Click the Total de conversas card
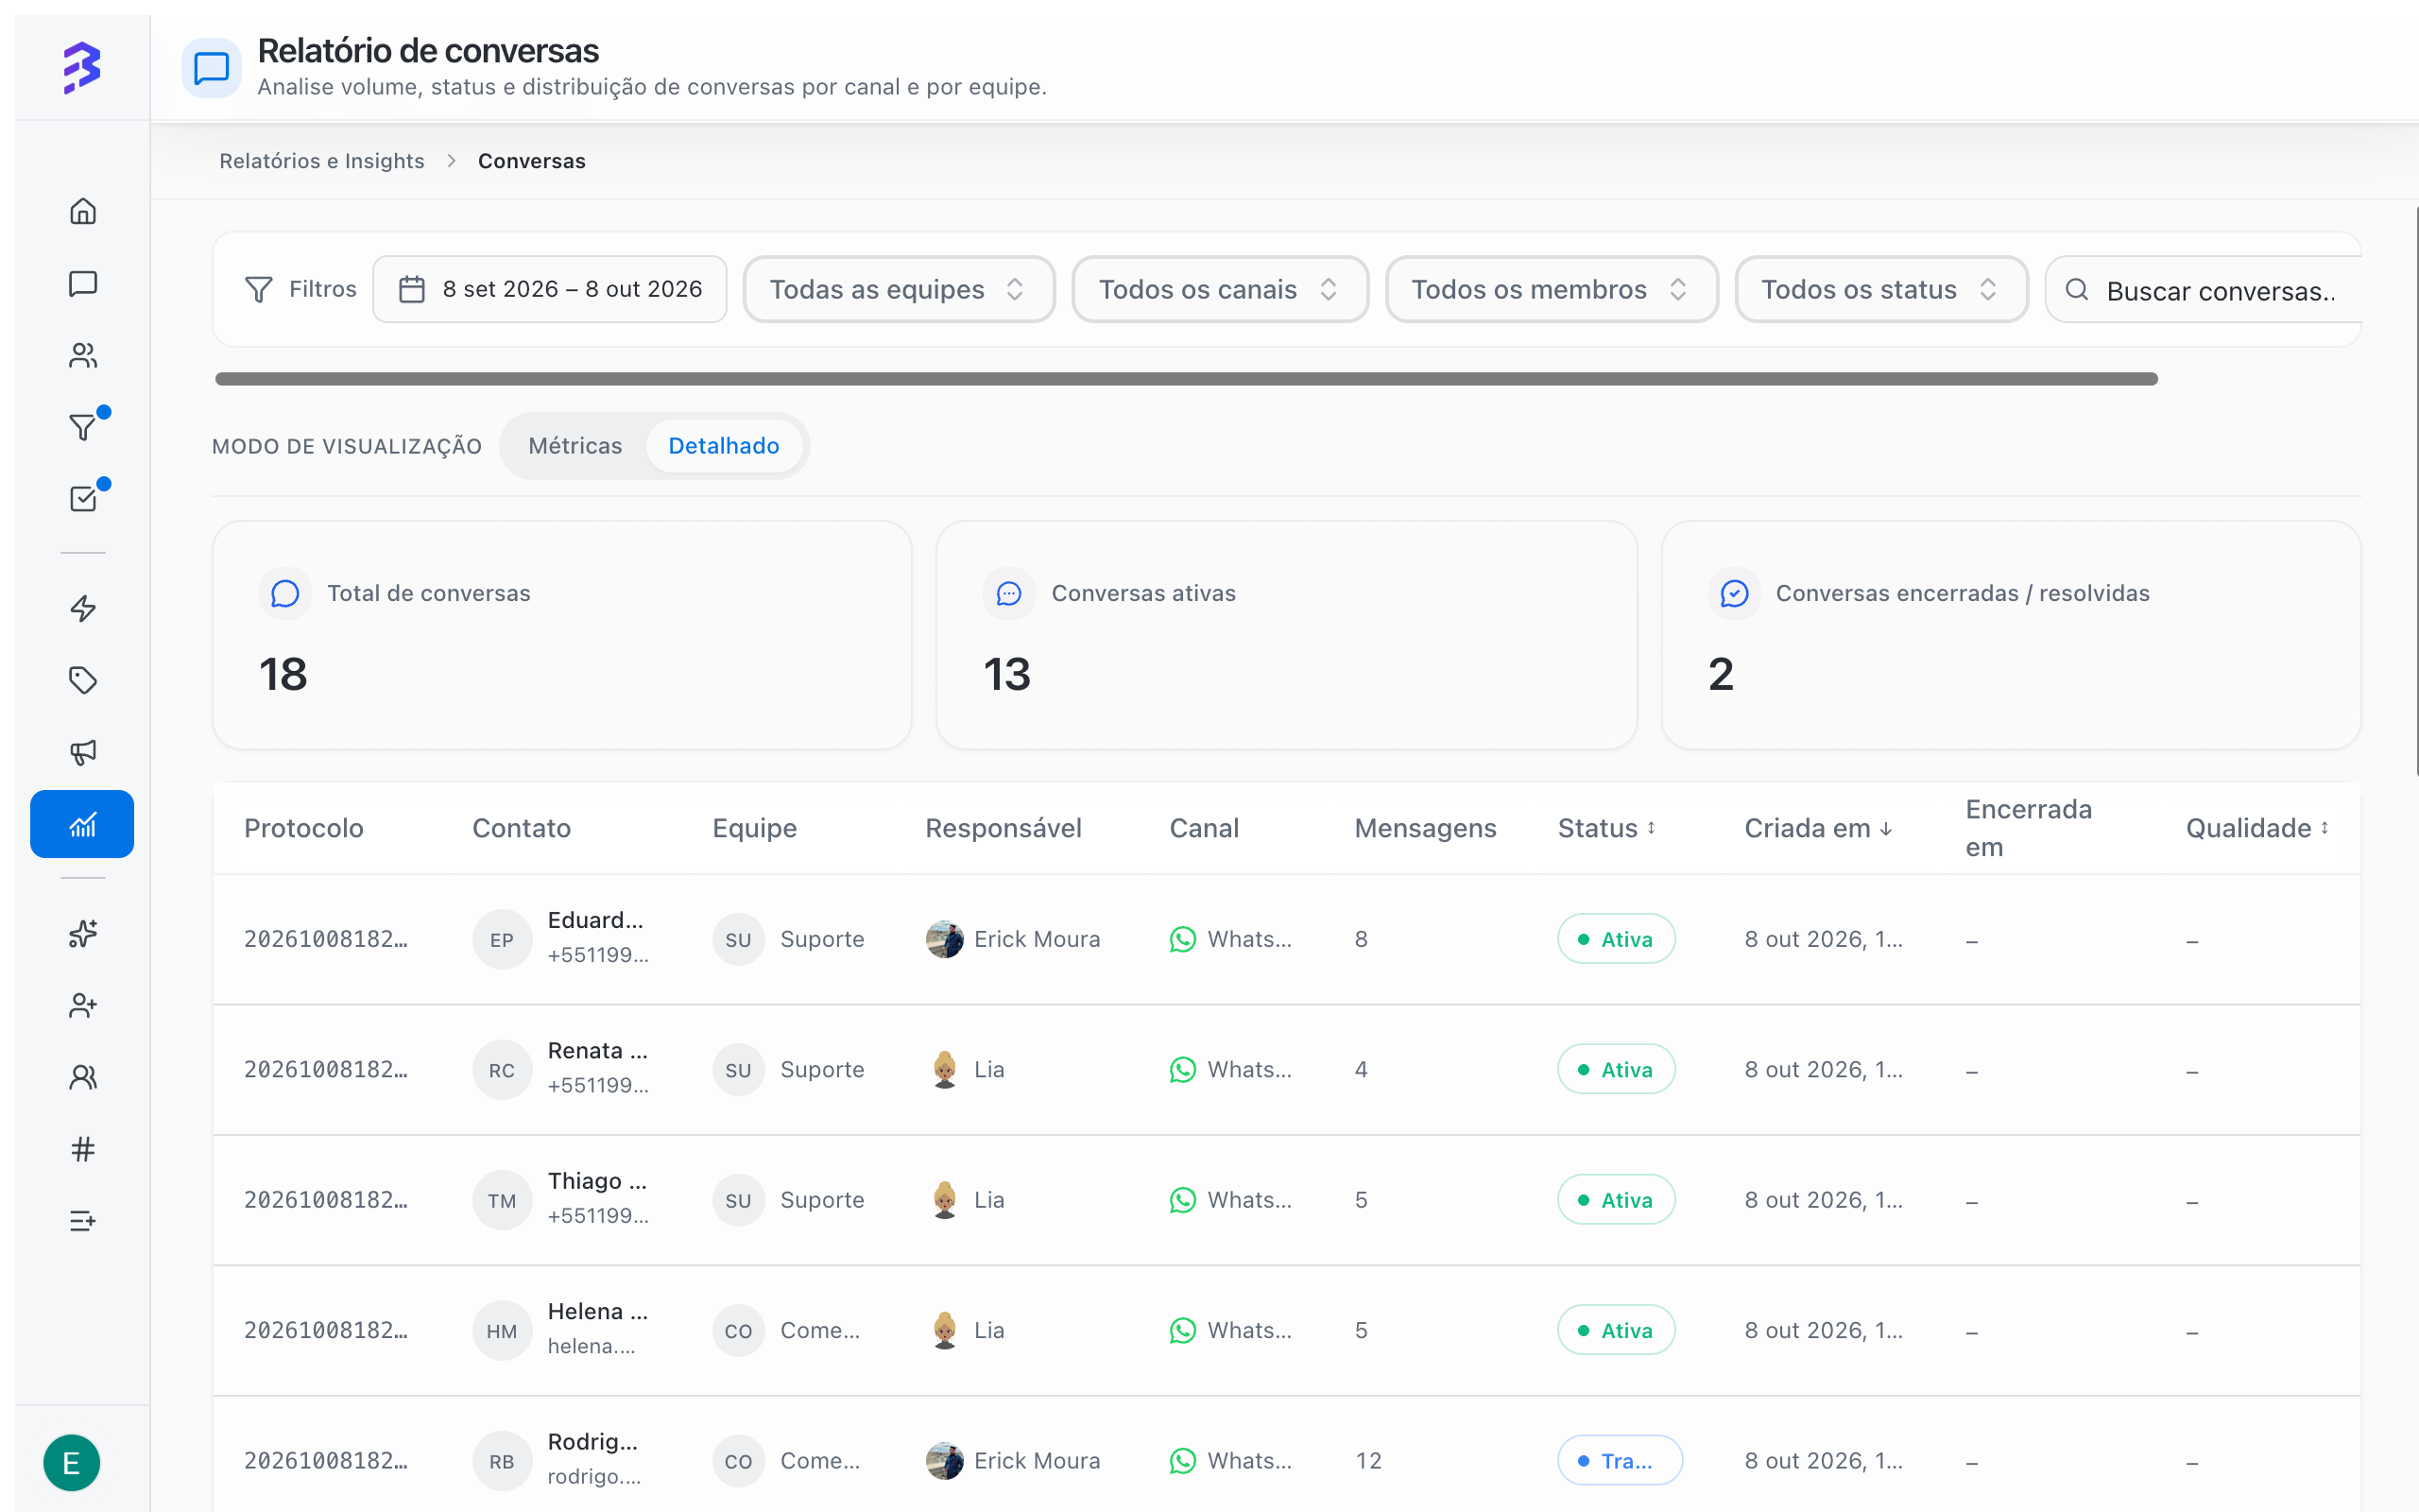2419x1512 pixels. pos(562,634)
